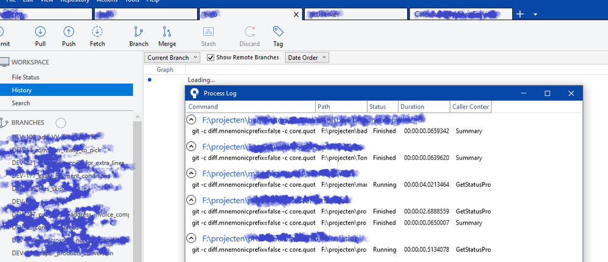Close the Process Log window

pos(571,93)
